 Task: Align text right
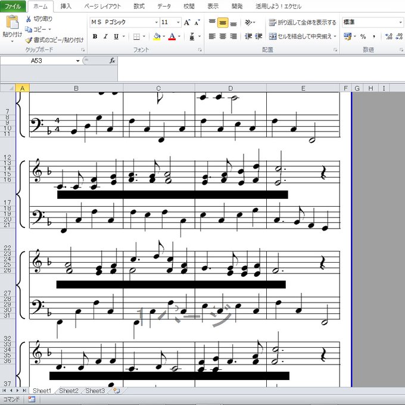233,36
